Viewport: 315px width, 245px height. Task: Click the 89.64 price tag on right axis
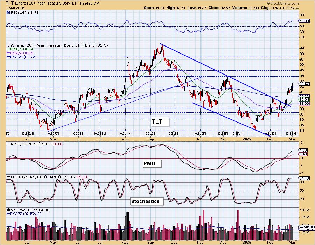coord(304,100)
